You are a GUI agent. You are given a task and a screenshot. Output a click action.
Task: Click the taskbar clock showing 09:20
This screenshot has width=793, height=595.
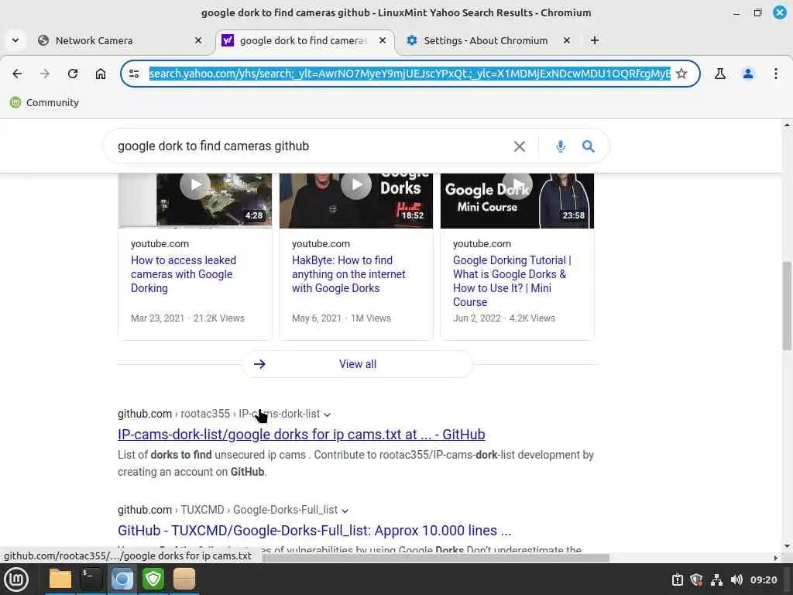pyautogui.click(x=763, y=580)
